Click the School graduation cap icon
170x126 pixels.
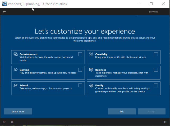click(16, 86)
